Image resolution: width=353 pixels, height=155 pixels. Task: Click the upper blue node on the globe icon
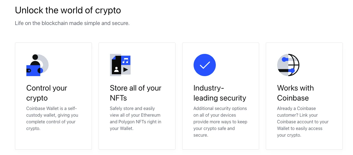click(284, 59)
